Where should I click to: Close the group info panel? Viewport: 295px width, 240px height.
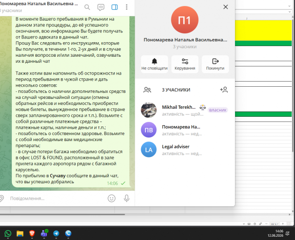pos(226,7)
